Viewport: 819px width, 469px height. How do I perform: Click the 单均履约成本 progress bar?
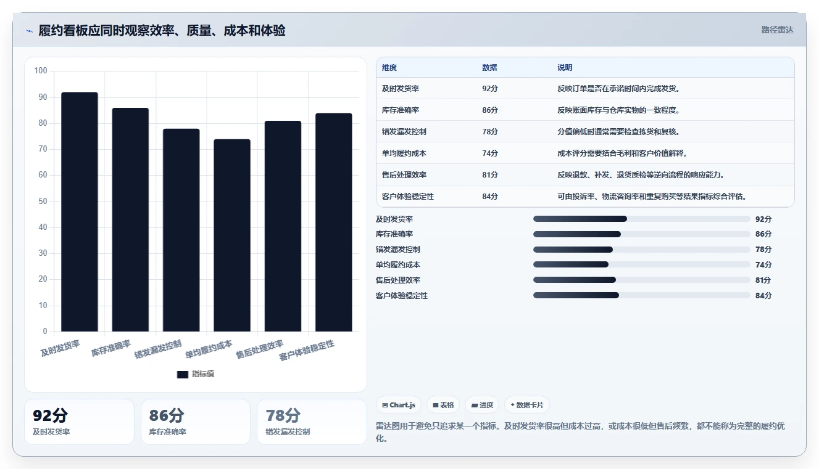[x=641, y=264]
